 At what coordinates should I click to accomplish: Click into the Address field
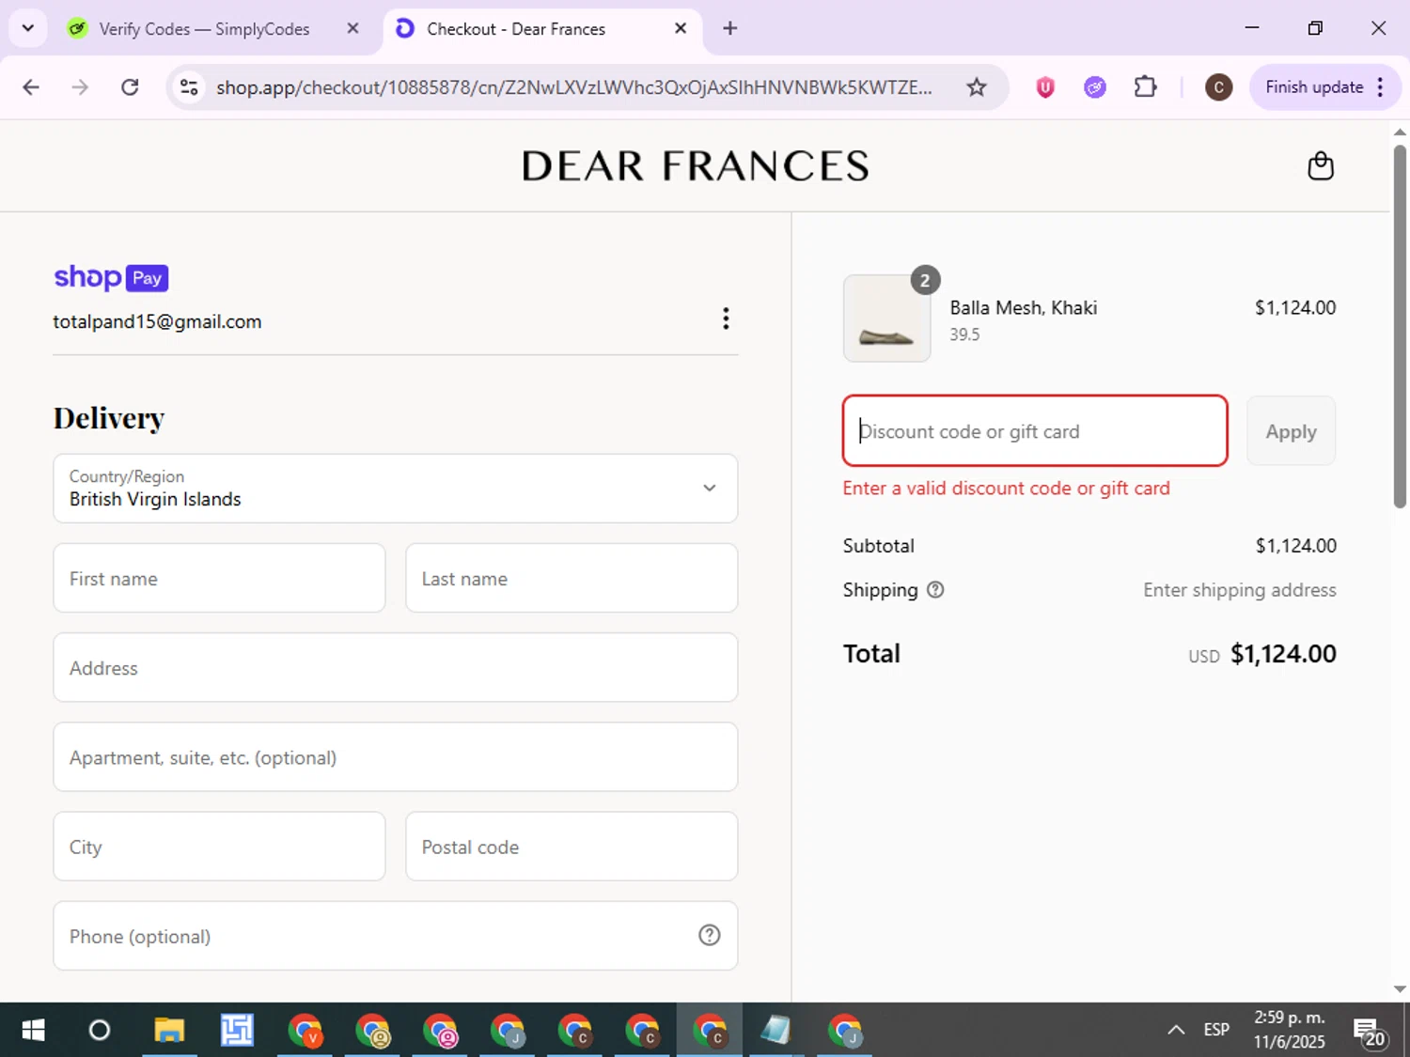click(x=395, y=667)
